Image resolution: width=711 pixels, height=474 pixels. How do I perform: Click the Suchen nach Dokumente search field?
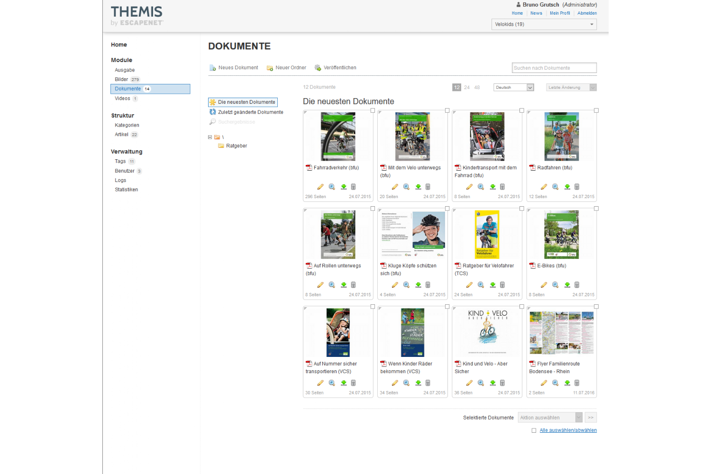click(554, 68)
